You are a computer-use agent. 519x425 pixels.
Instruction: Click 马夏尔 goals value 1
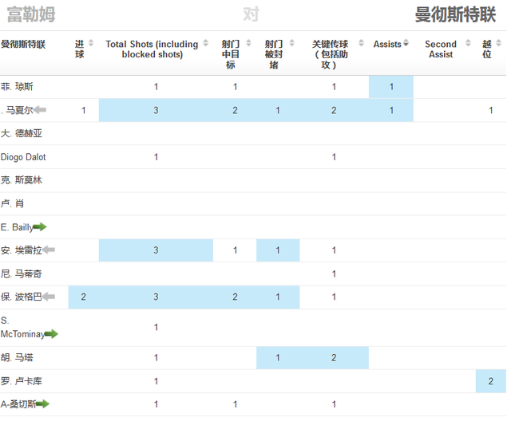point(84,110)
